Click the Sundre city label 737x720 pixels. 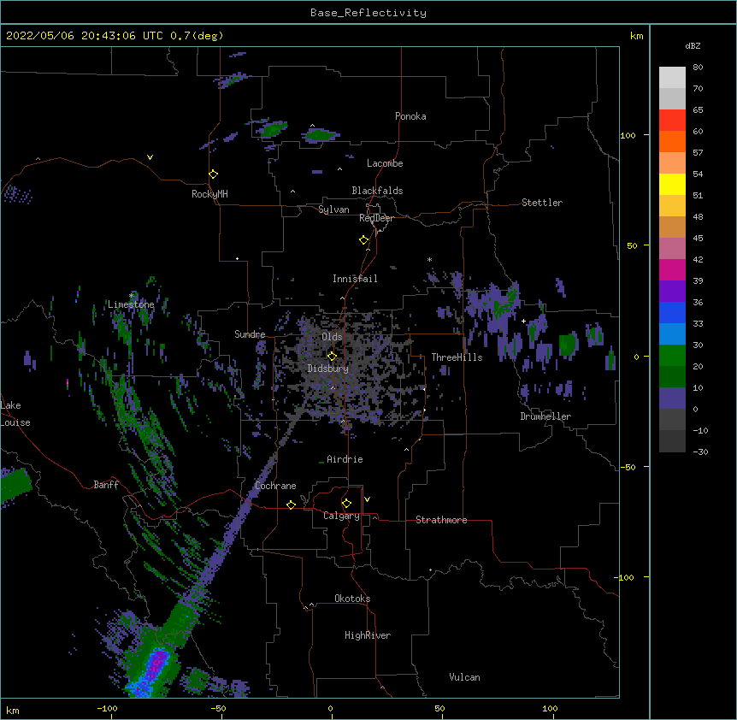pyautogui.click(x=250, y=334)
